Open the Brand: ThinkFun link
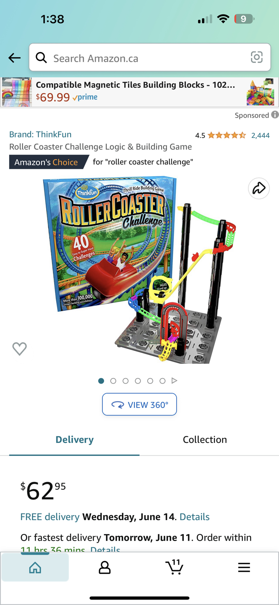Image resolution: width=279 pixels, height=605 pixels. pos(40,134)
